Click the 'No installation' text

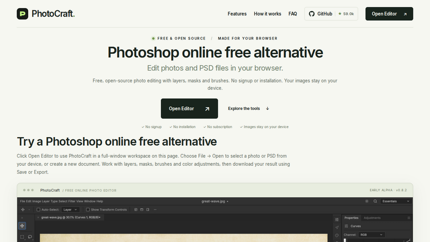point(182,127)
